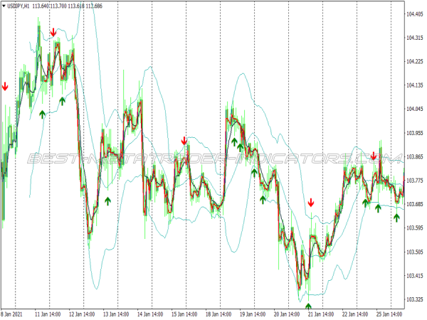Click the 25 Jan 14:00 time label

(x=389, y=314)
